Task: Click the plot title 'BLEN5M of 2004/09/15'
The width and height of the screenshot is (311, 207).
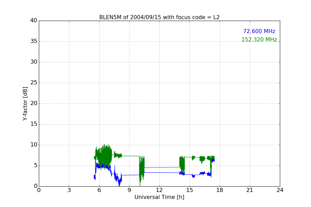Action: (x=159, y=17)
